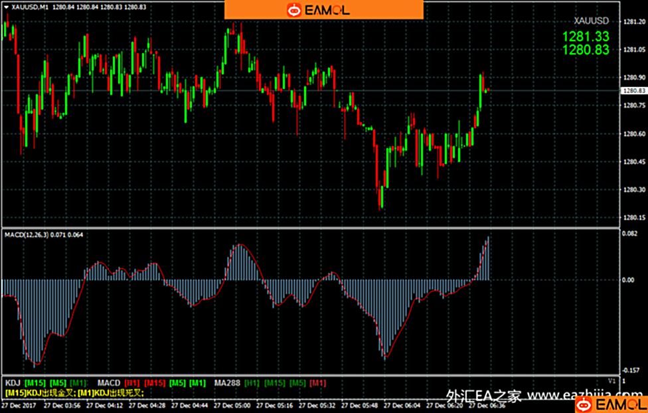The height and width of the screenshot is (413, 648).
Task: Select the MA288 H1 timeframe signal
Action: [252, 383]
